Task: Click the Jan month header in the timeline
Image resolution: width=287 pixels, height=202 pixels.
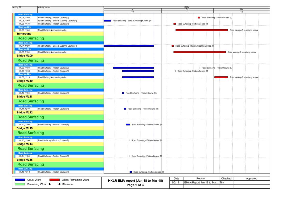Action: pyautogui.click(x=132, y=9)
